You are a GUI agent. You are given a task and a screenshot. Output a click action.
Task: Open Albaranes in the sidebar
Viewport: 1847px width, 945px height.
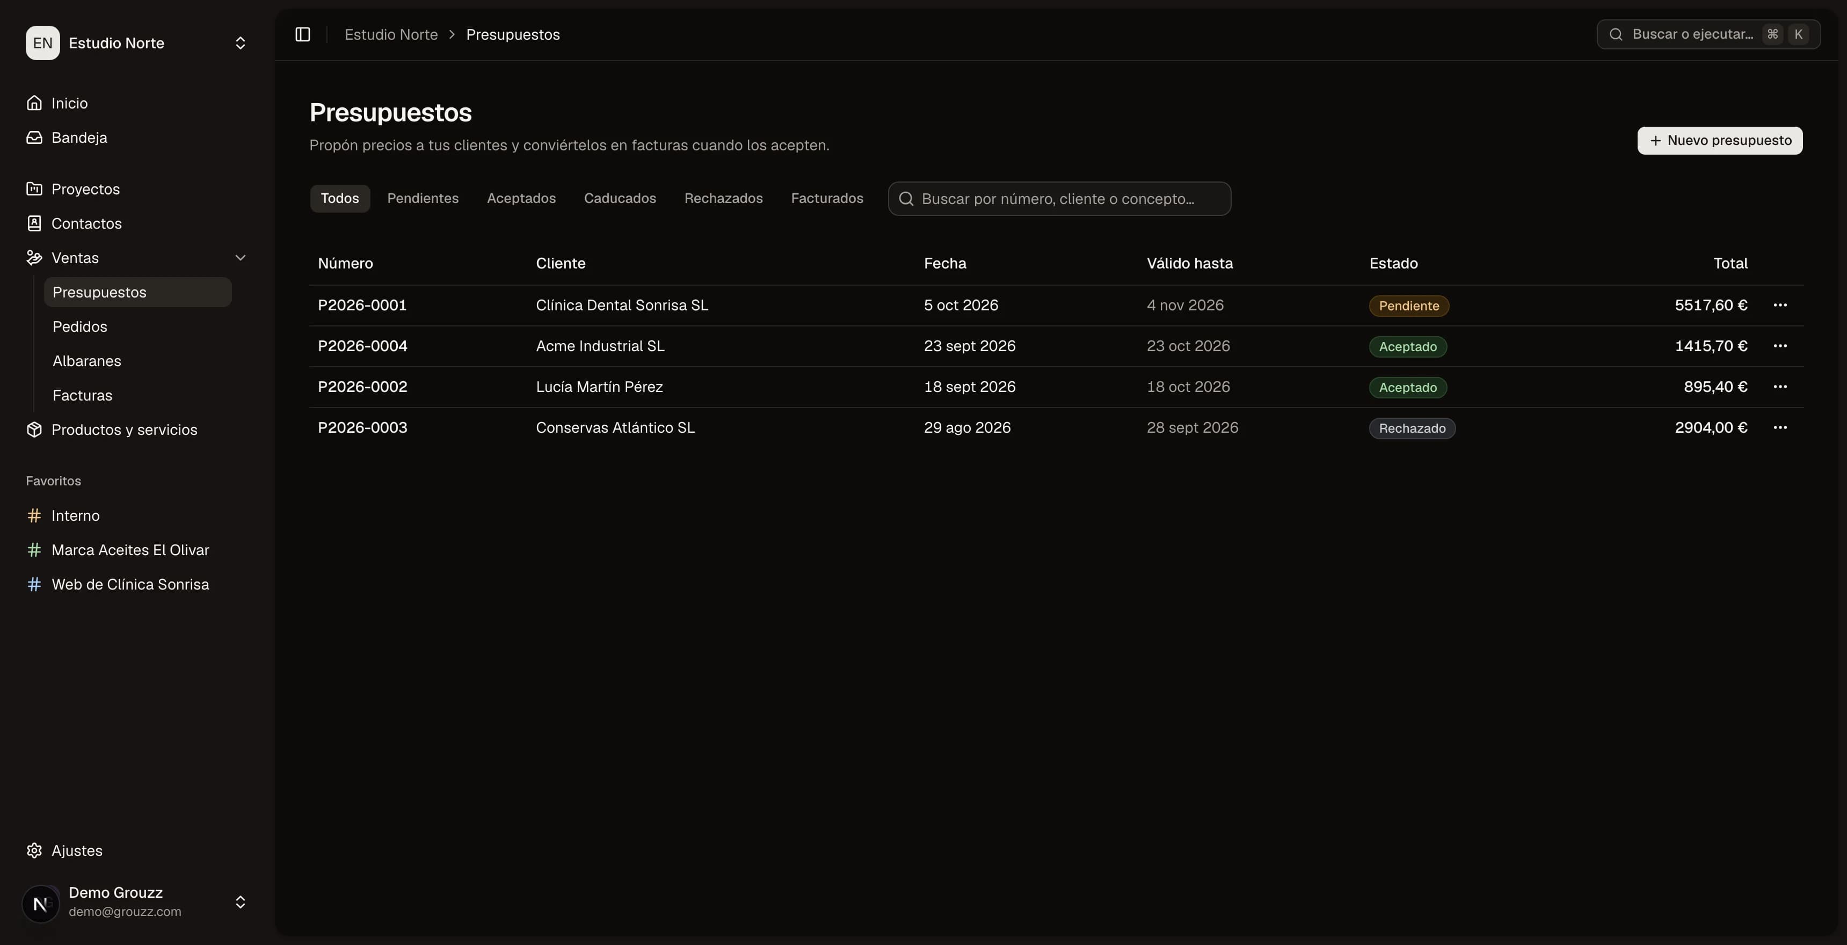(x=137, y=361)
